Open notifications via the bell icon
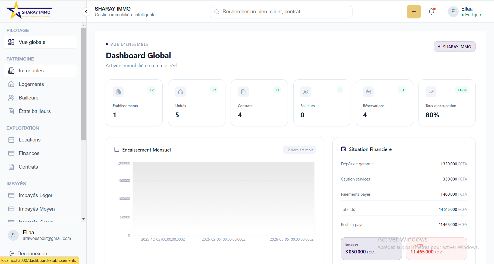This screenshot has height=264, width=494. tap(431, 11)
